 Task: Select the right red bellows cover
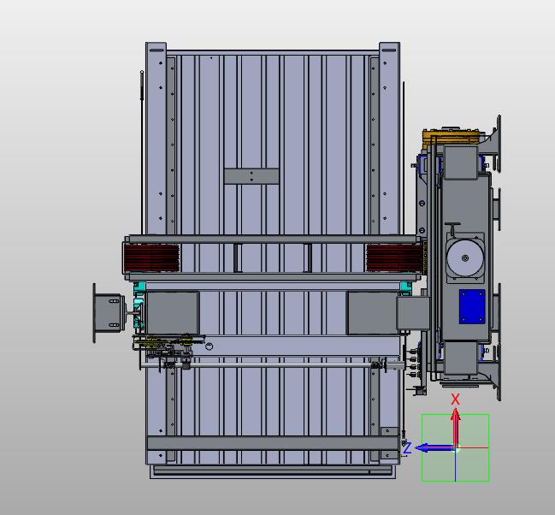tap(394, 257)
